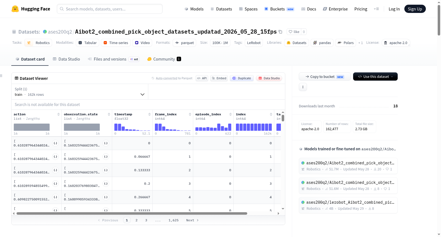Filter by Time-series modality tag
441x237 pixels.
point(116,43)
